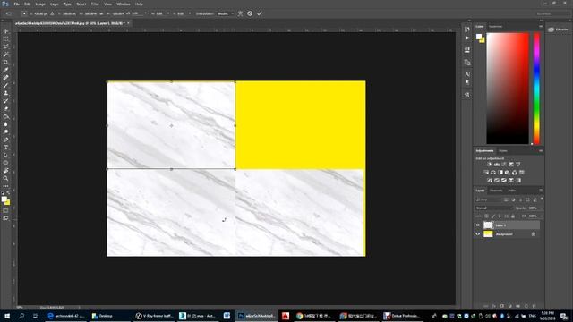
Task: Click the foreground color swatch in toolbar
Action: point(4,199)
